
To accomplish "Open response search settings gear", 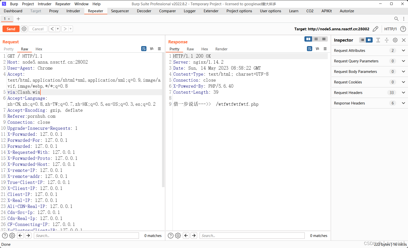I will pyautogui.click(x=178, y=235).
